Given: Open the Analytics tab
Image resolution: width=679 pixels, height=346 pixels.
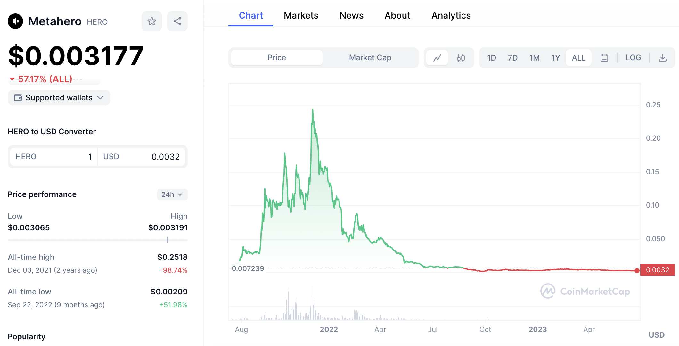Looking at the screenshot, I should pyautogui.click(x=451, y=15).
